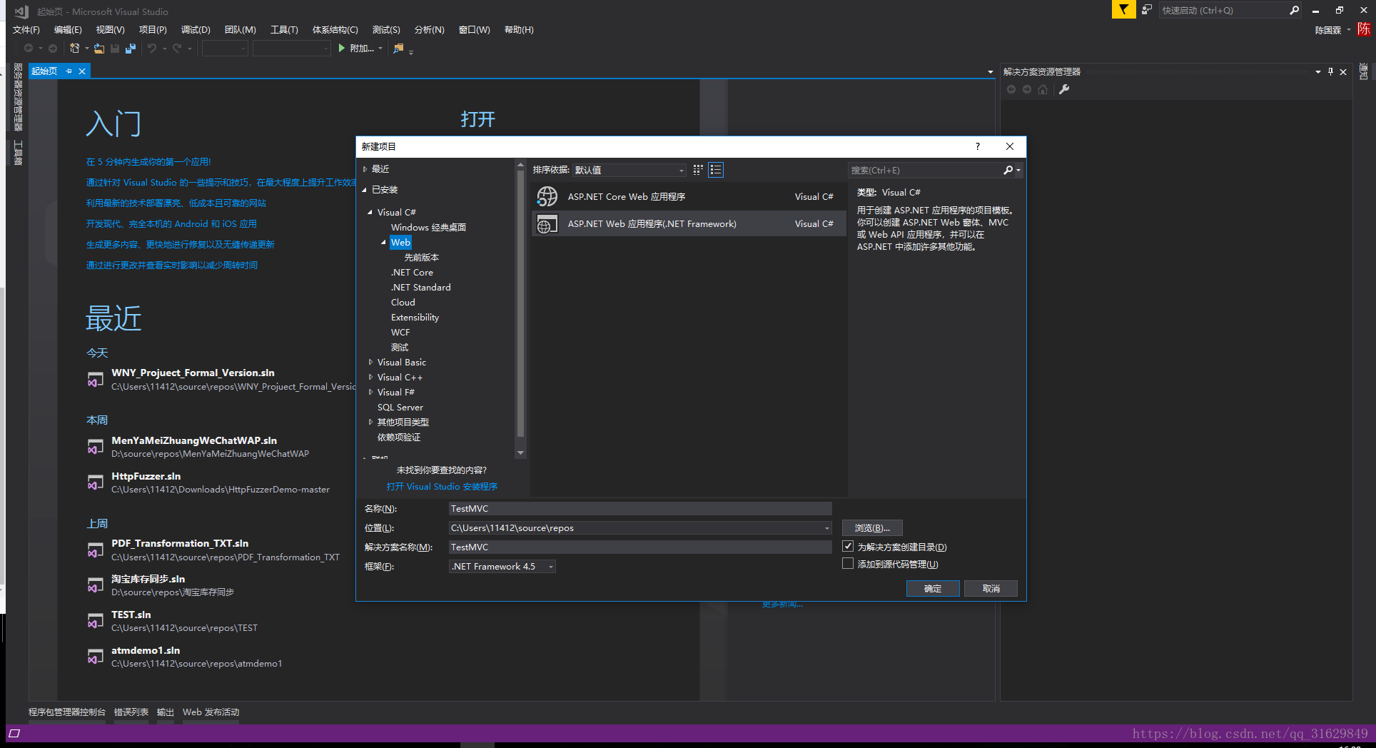Switch to 程序包管理器控制台 bottom tab

67,712
